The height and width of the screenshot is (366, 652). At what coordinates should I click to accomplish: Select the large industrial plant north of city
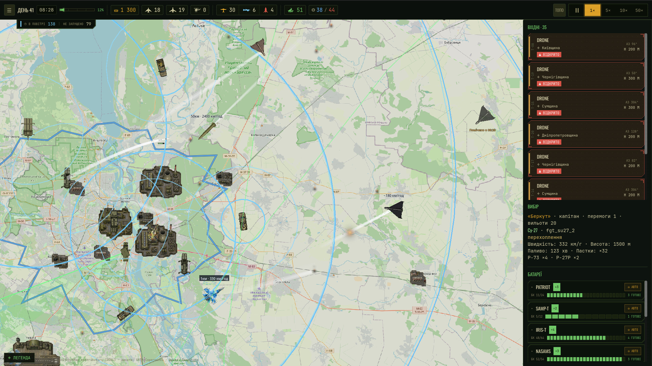point(161,181)
